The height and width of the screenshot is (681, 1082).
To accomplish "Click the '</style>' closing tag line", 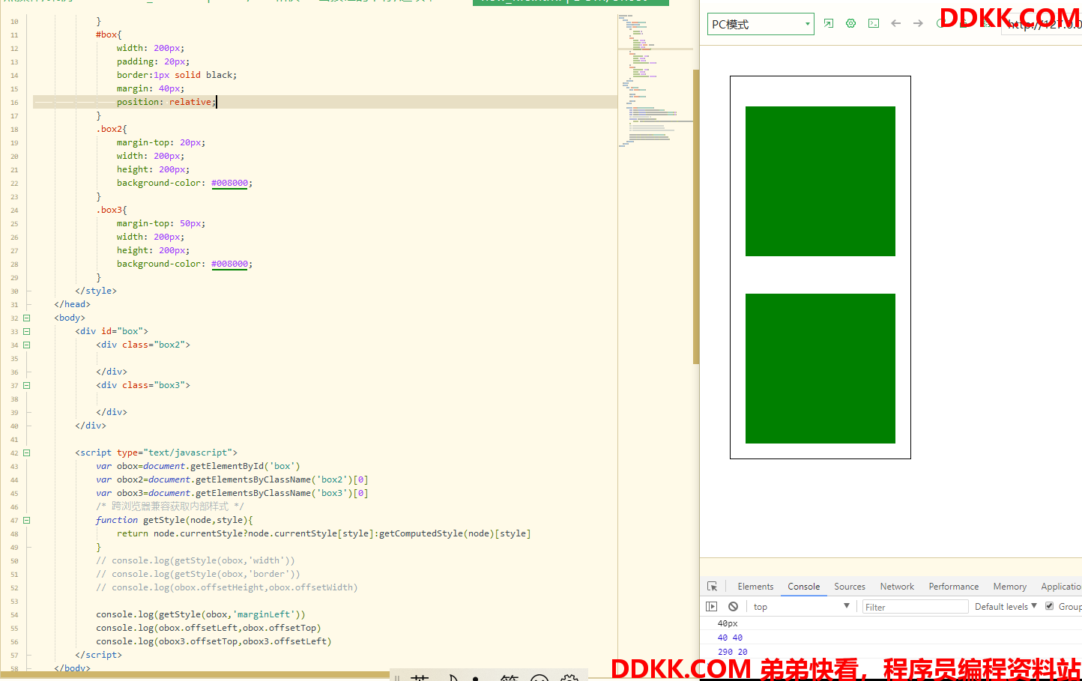I will click(x=96, y=291).
